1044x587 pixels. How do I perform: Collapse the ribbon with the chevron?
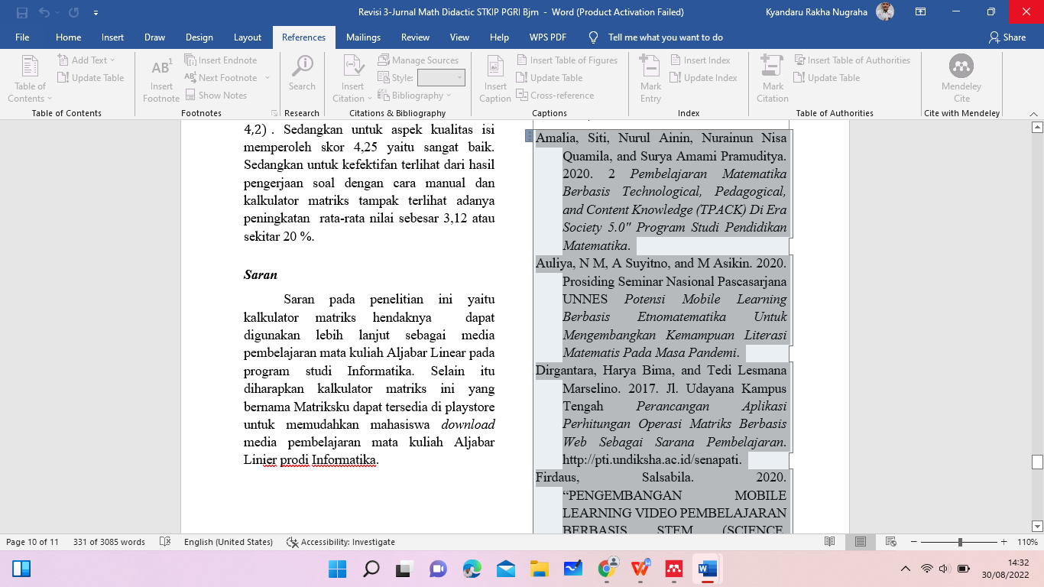(1032, 113)
